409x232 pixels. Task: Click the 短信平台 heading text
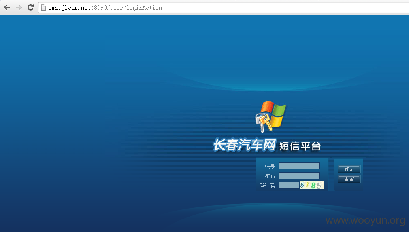pos(300,146)
